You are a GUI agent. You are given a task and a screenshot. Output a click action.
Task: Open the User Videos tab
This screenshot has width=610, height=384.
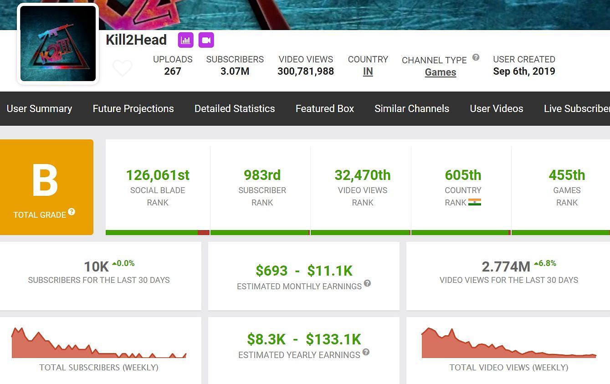497,108
